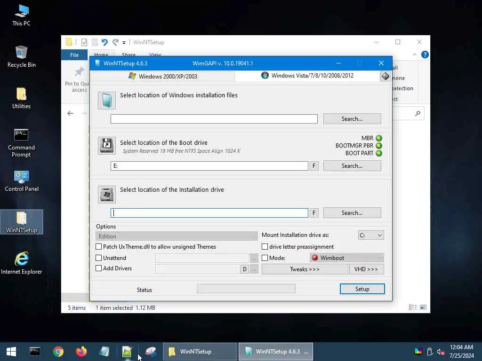The height and width of the screenshot is (361, 482).
Task: Click Boot drive floppy disk icon
Action: tap(107, 145)
